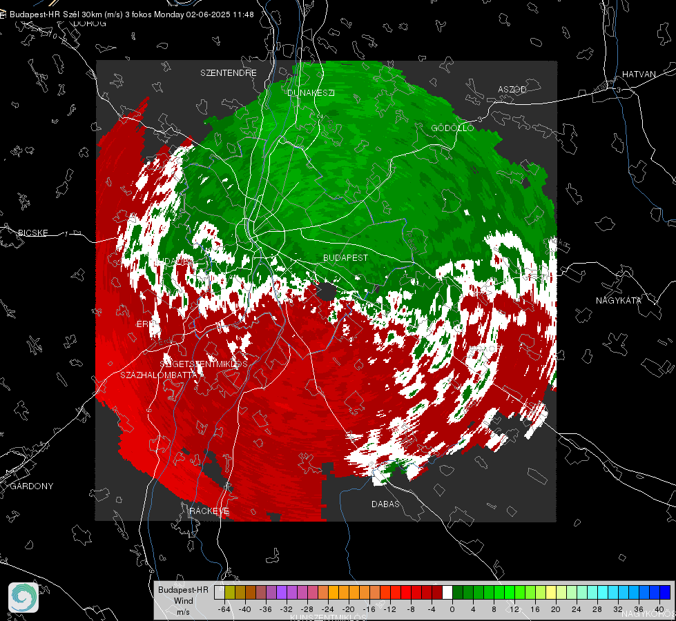Click the GÁRDONY label

pos(32,486)
